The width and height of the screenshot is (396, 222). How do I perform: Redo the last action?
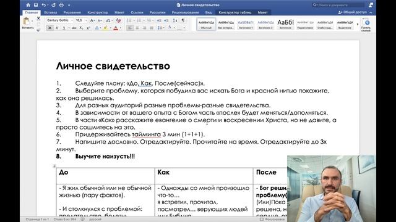pos(53,5)
